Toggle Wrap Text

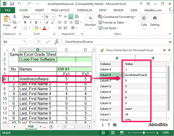77,17
